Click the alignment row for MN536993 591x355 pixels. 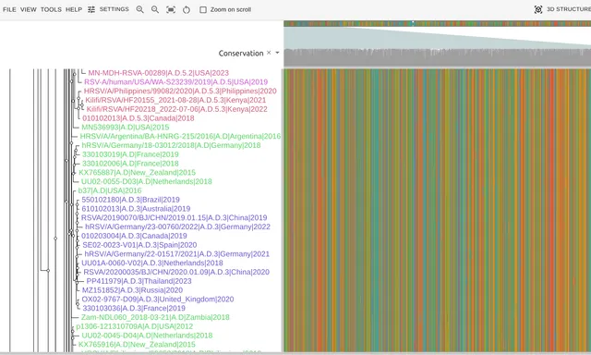point(437,128)
